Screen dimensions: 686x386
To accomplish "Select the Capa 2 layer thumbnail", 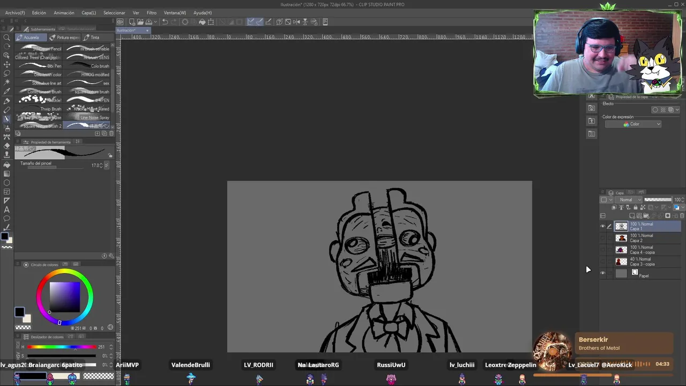I will (621, 238).
